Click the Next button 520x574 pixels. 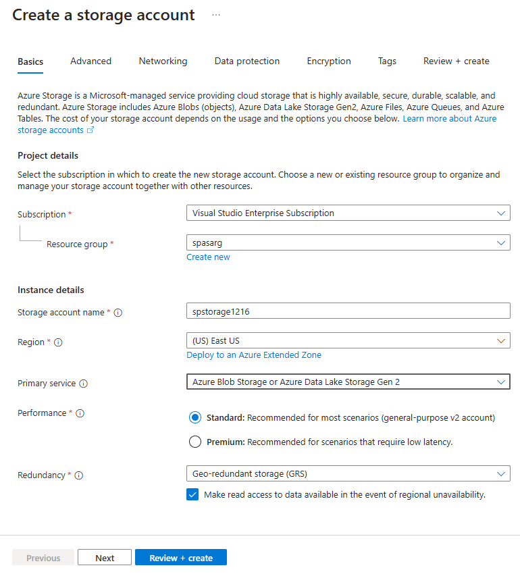[105, 557]
